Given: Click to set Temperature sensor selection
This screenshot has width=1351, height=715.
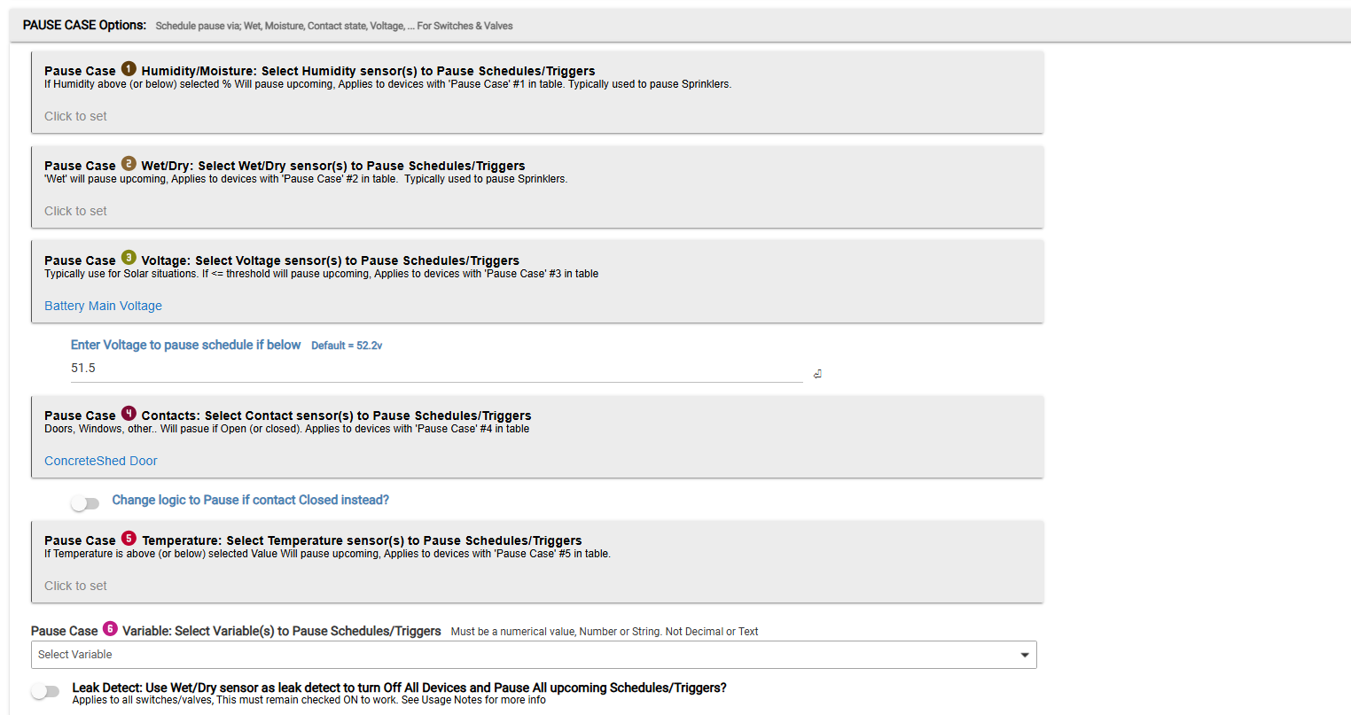Looking at the screenshot, I should [x=75, y=586].
